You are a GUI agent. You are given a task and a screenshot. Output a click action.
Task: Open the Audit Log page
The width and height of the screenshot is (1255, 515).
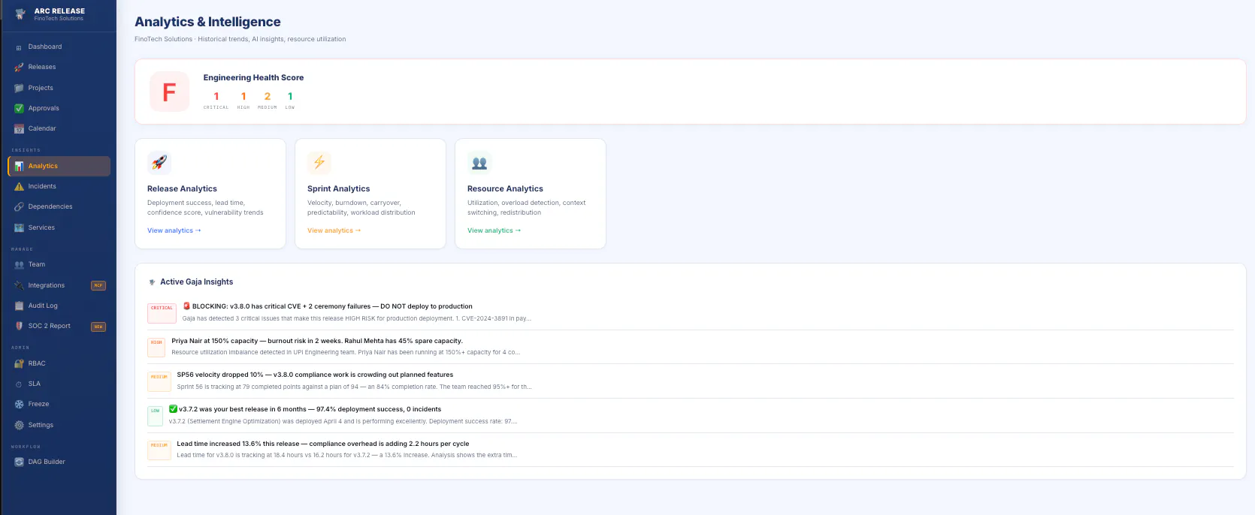click(x=59, y=306)
